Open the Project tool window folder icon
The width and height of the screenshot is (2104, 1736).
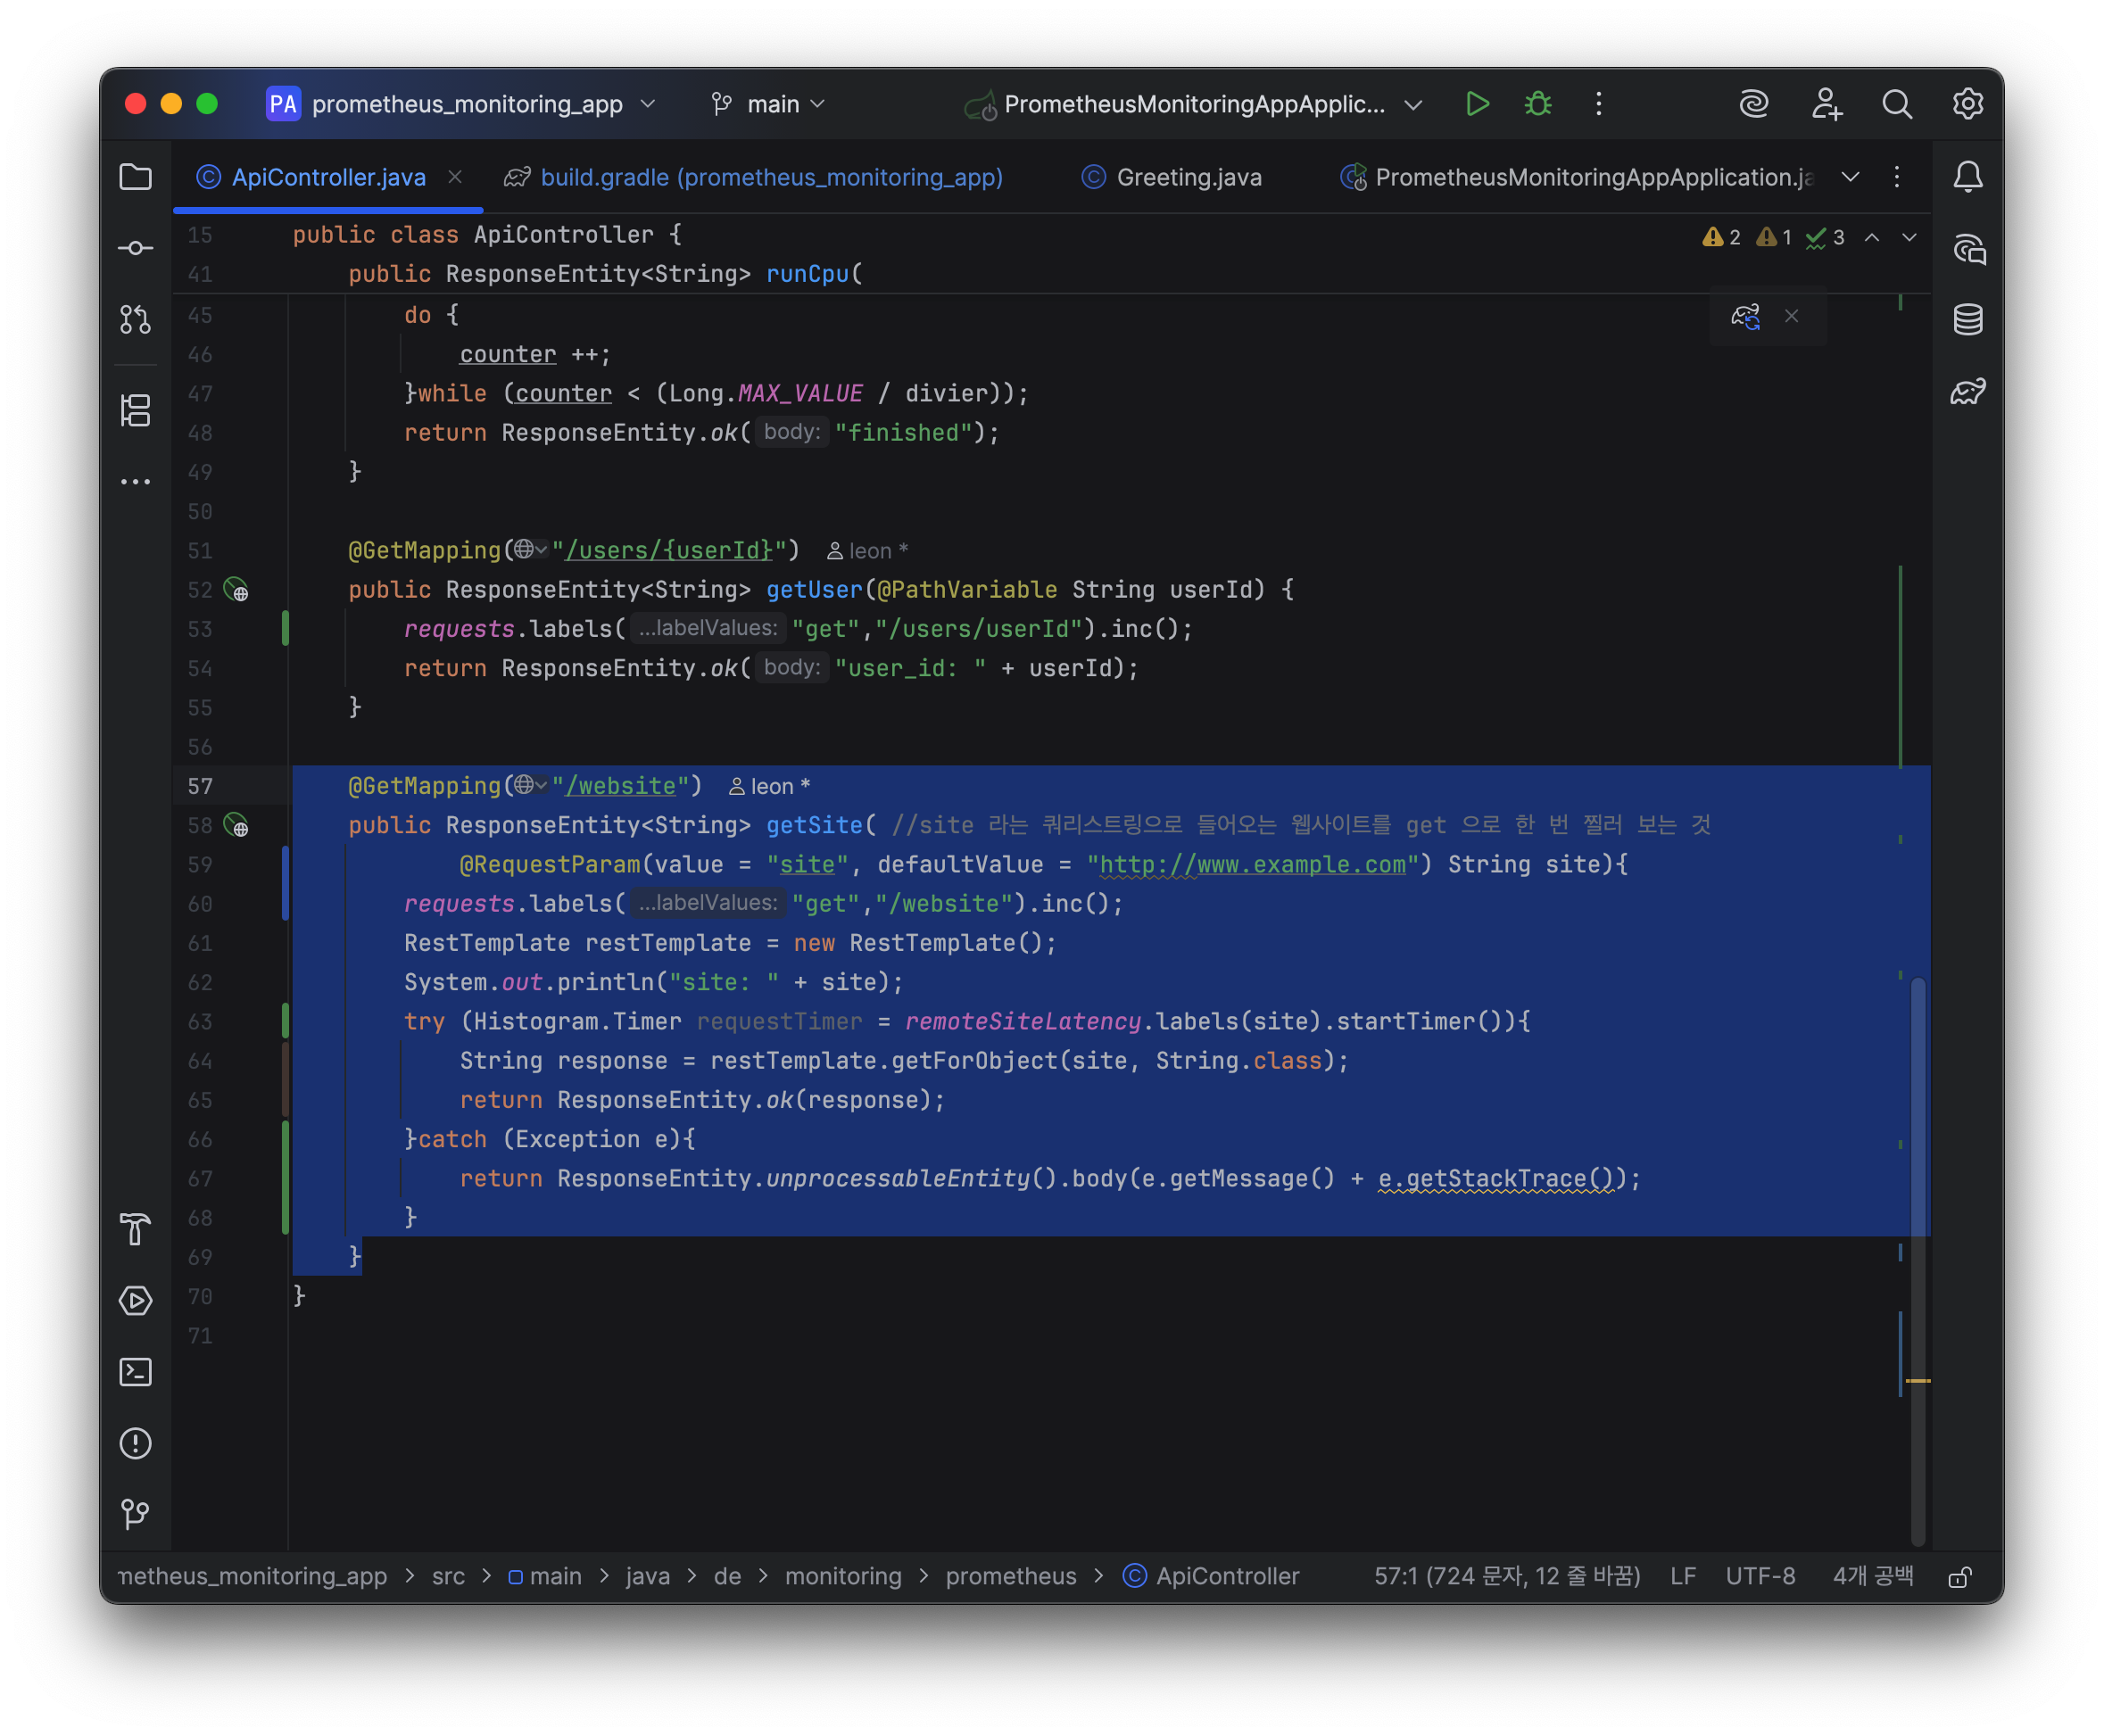coord(135,177)
